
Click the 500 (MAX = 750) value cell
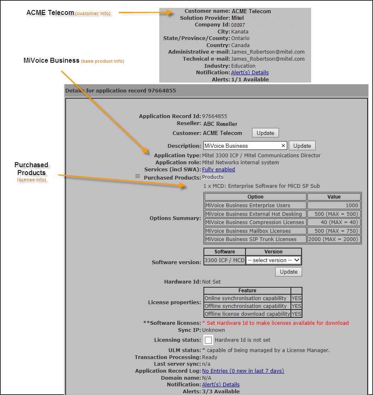[x=334, y=231]
